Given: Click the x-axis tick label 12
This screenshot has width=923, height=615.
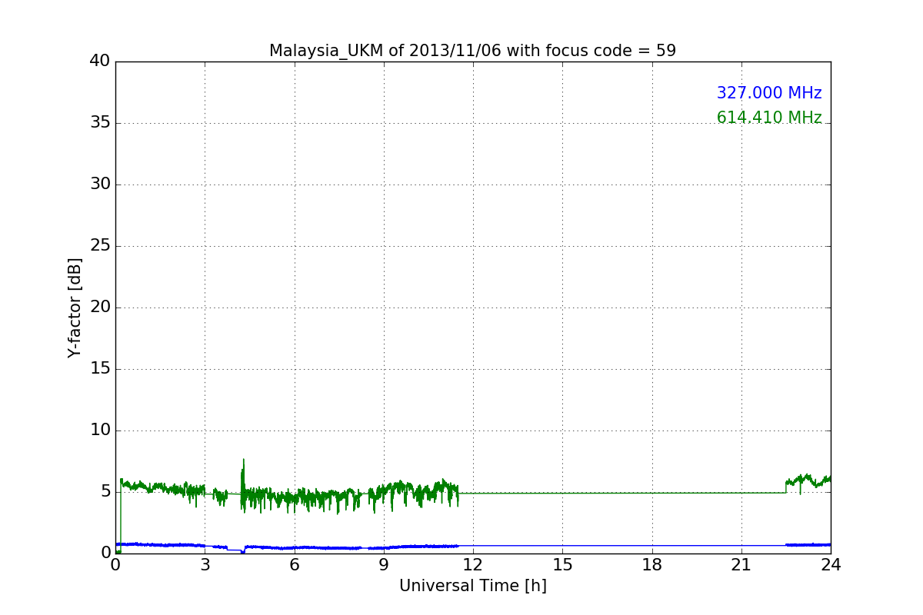Looking at the screenshot, I should point(473,565).
